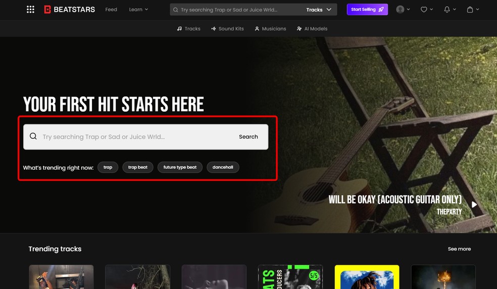The width and height of the screenshot is (497, 289).
Task: Expand the chevron beside the heart icon
Action: click(431, 10)
